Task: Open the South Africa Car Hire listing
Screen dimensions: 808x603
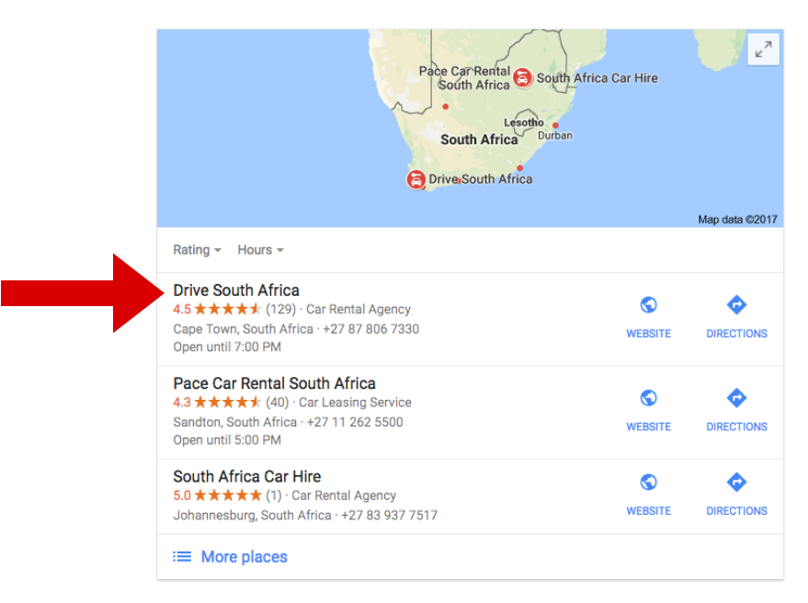Action: (x=247, y=477)
